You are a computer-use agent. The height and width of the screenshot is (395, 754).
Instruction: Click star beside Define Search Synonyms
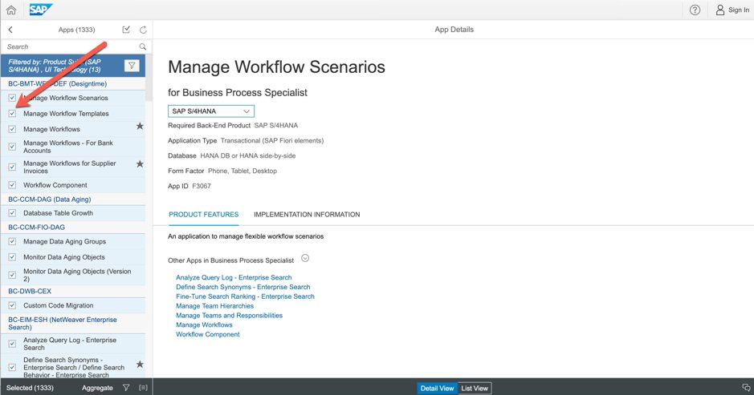(140, 365)
